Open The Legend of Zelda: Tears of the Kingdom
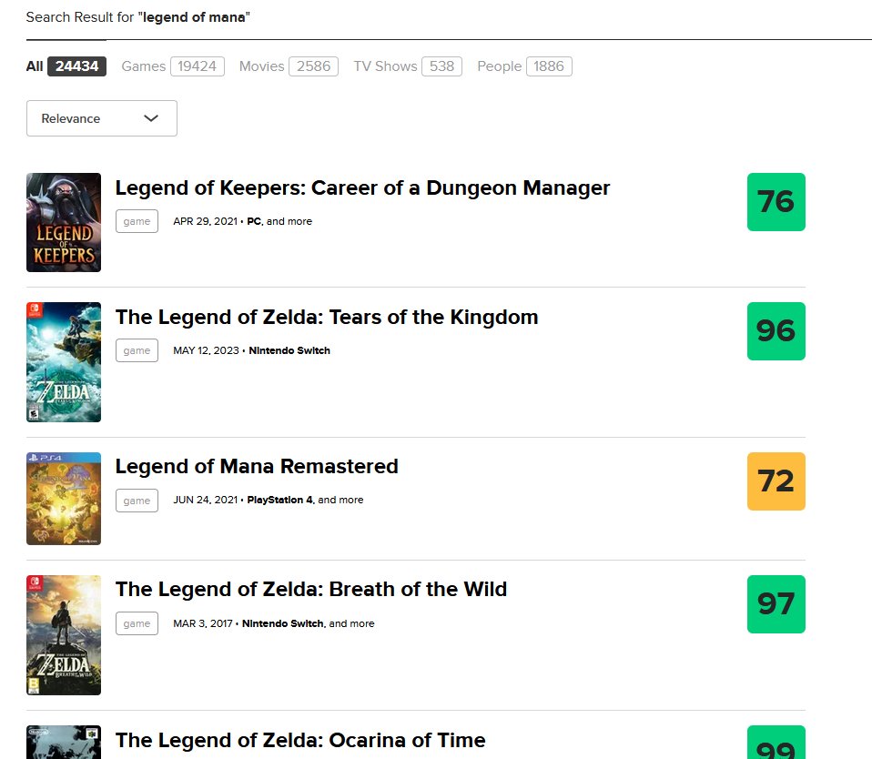Viewport: 872px width, 759px height. 327,317
